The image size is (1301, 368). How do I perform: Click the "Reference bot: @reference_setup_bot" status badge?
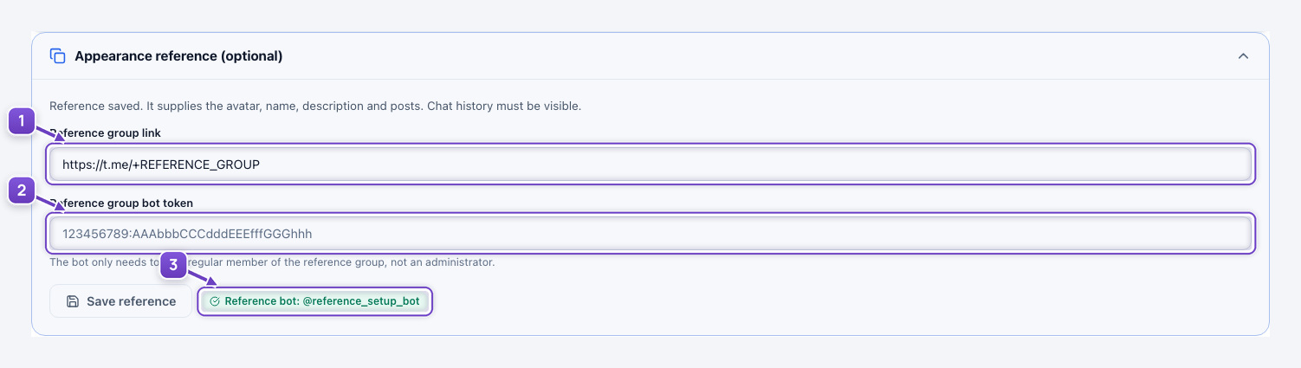(x=314, y=301)
